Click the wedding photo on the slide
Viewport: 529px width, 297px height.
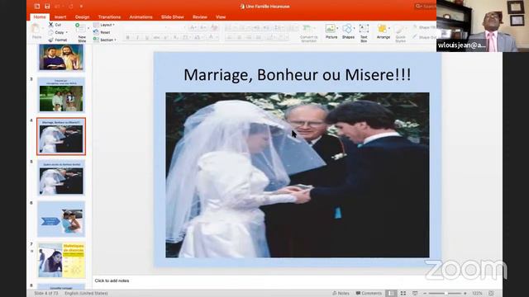pyautogui.click(x=298, y=175)
